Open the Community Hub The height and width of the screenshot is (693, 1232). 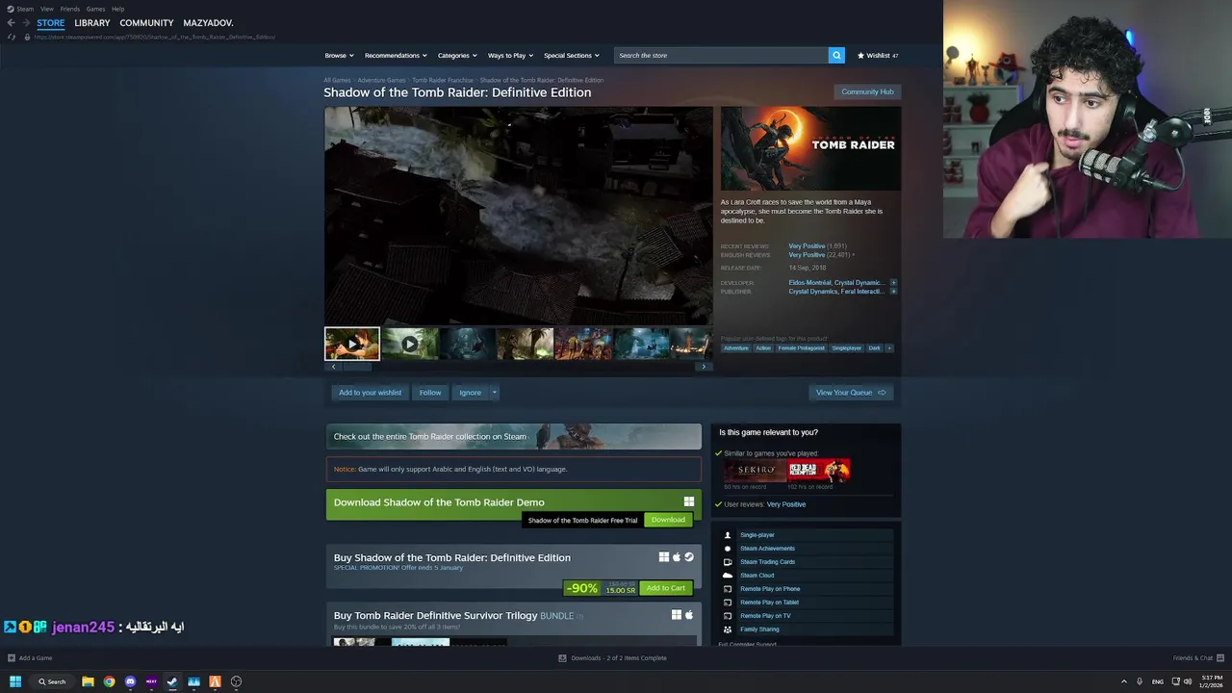pyautogui.click(x=867, y=91)
